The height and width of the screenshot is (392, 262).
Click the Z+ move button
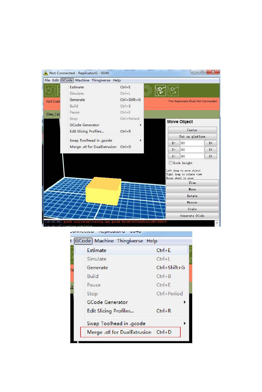point(211,156)
